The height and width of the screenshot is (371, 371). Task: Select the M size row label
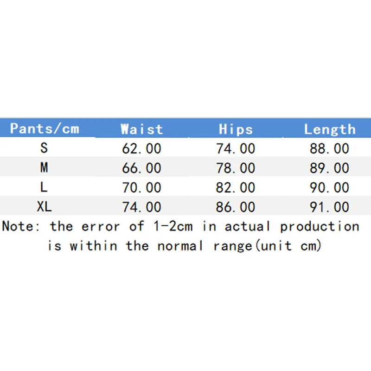click(44, 168)
